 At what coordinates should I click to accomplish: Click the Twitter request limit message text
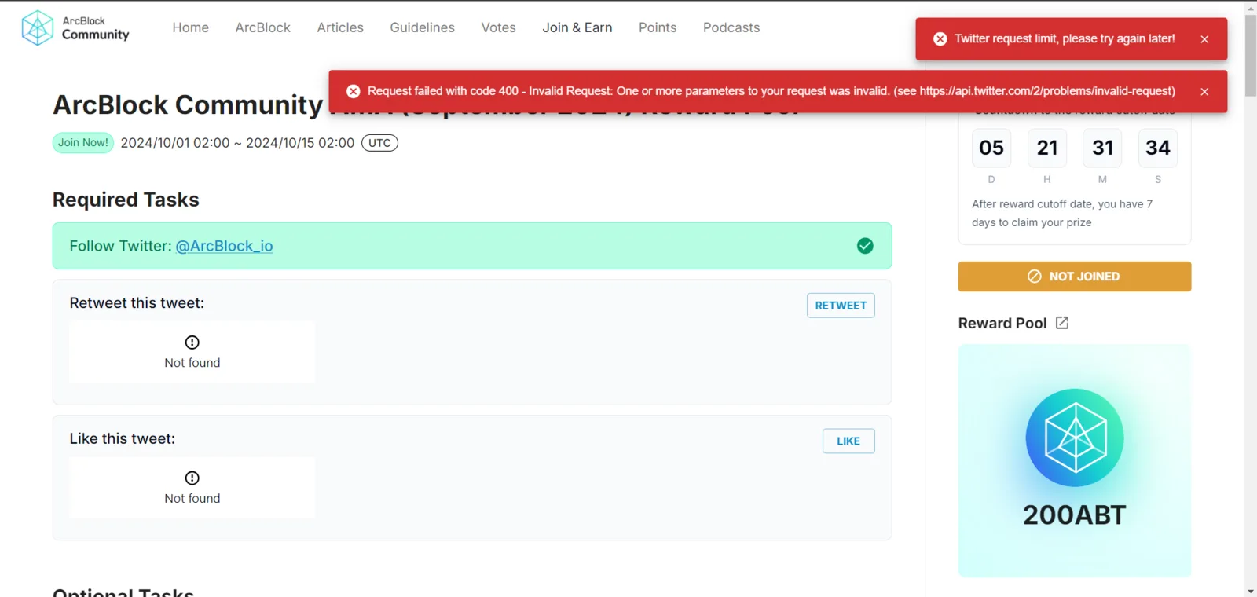(x=1065, y=38)
